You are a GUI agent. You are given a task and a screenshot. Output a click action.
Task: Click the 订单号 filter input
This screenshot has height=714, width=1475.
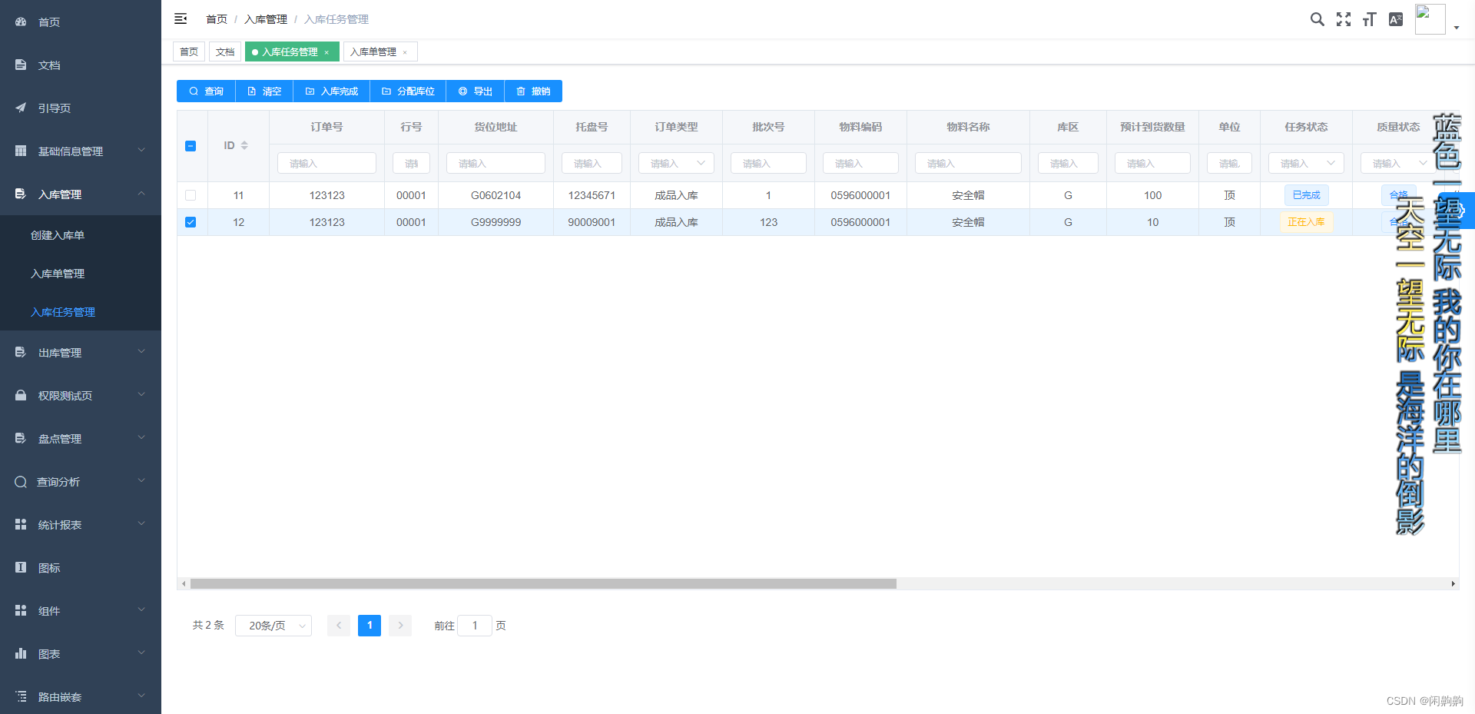326,163
